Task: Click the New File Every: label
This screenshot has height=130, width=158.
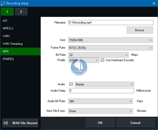Action: (56, 111)
